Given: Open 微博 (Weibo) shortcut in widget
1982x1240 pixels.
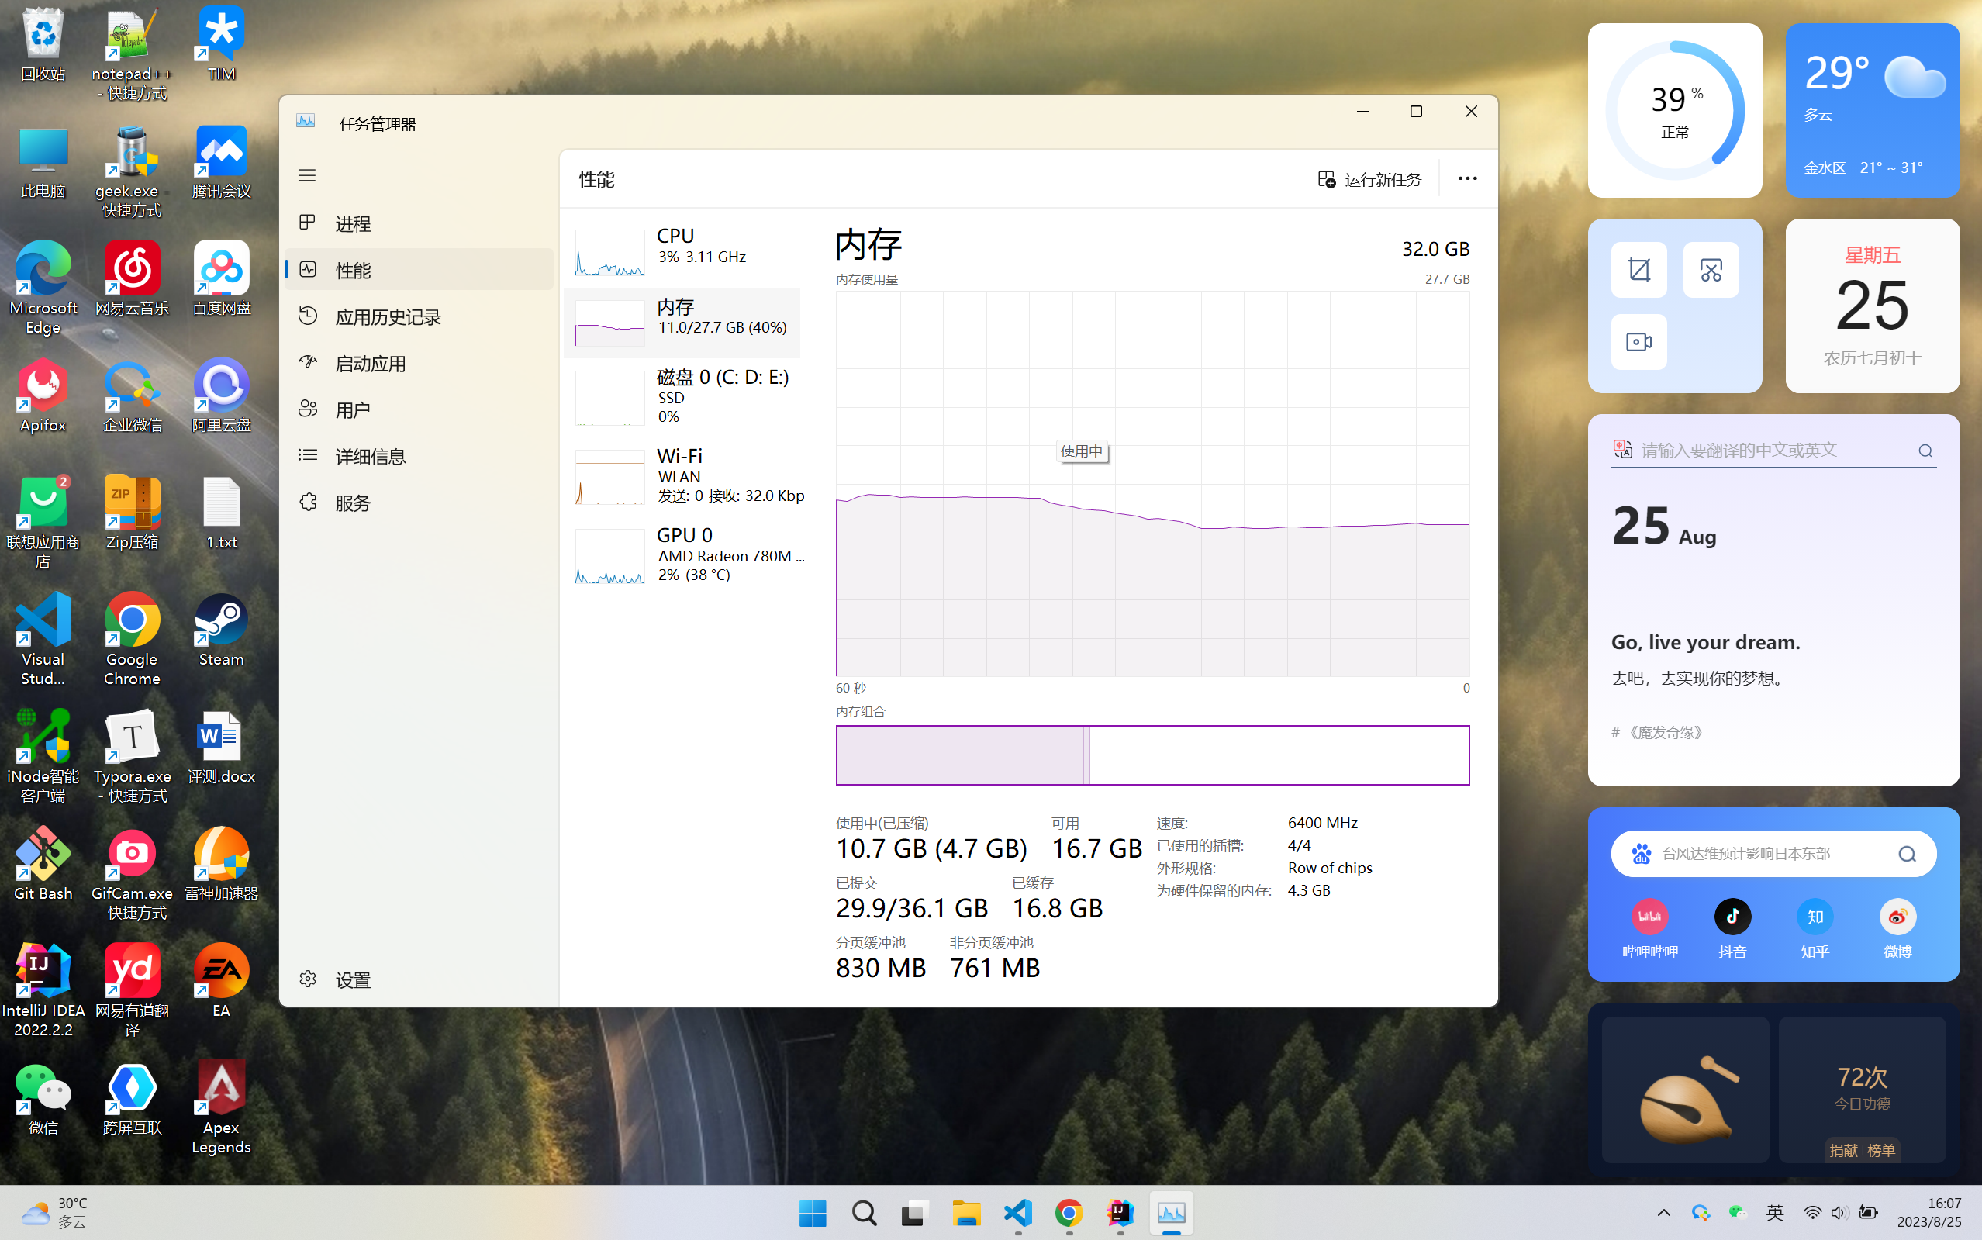Looking at the screenshot, I should 1897,929.
